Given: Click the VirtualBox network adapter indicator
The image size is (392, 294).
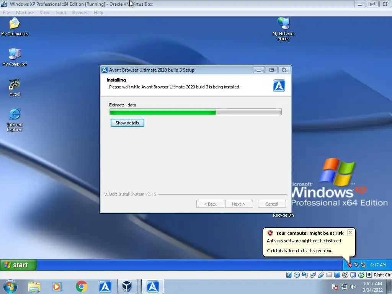Looking at the screenshot, I should [313, 275].
